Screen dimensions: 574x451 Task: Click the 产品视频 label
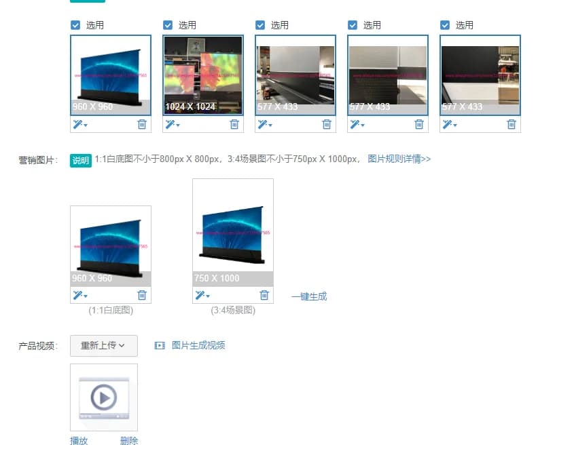click(38, 346)
